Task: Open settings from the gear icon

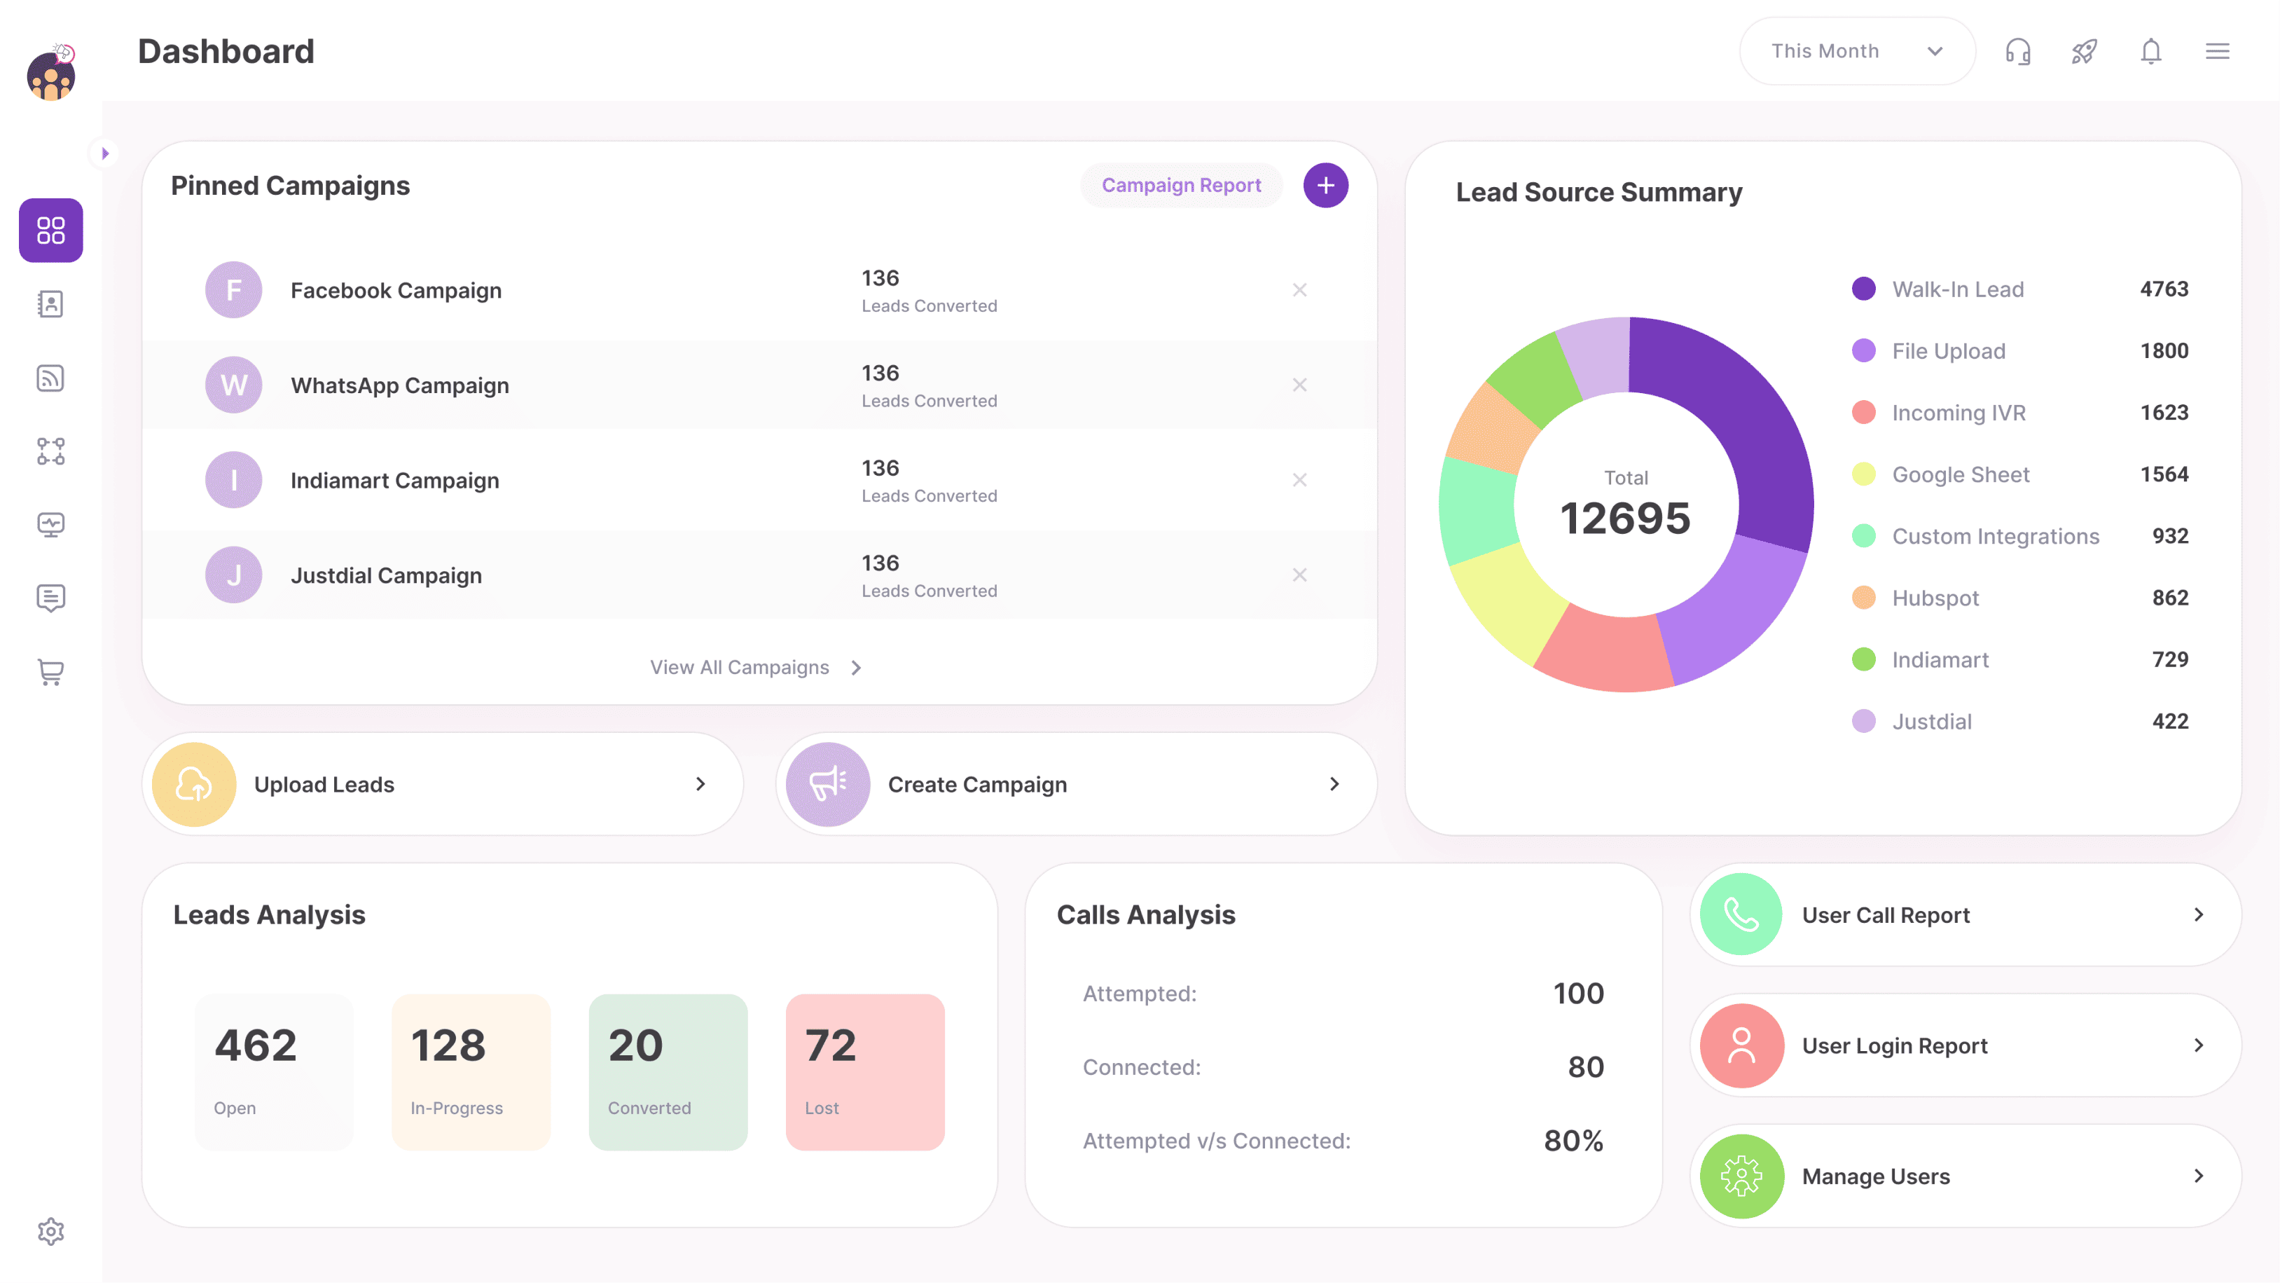Action: click(50, 1230)
